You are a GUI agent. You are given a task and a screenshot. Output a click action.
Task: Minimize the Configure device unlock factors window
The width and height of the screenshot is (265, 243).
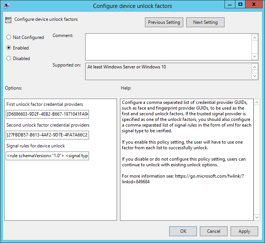tap(229, 5)
